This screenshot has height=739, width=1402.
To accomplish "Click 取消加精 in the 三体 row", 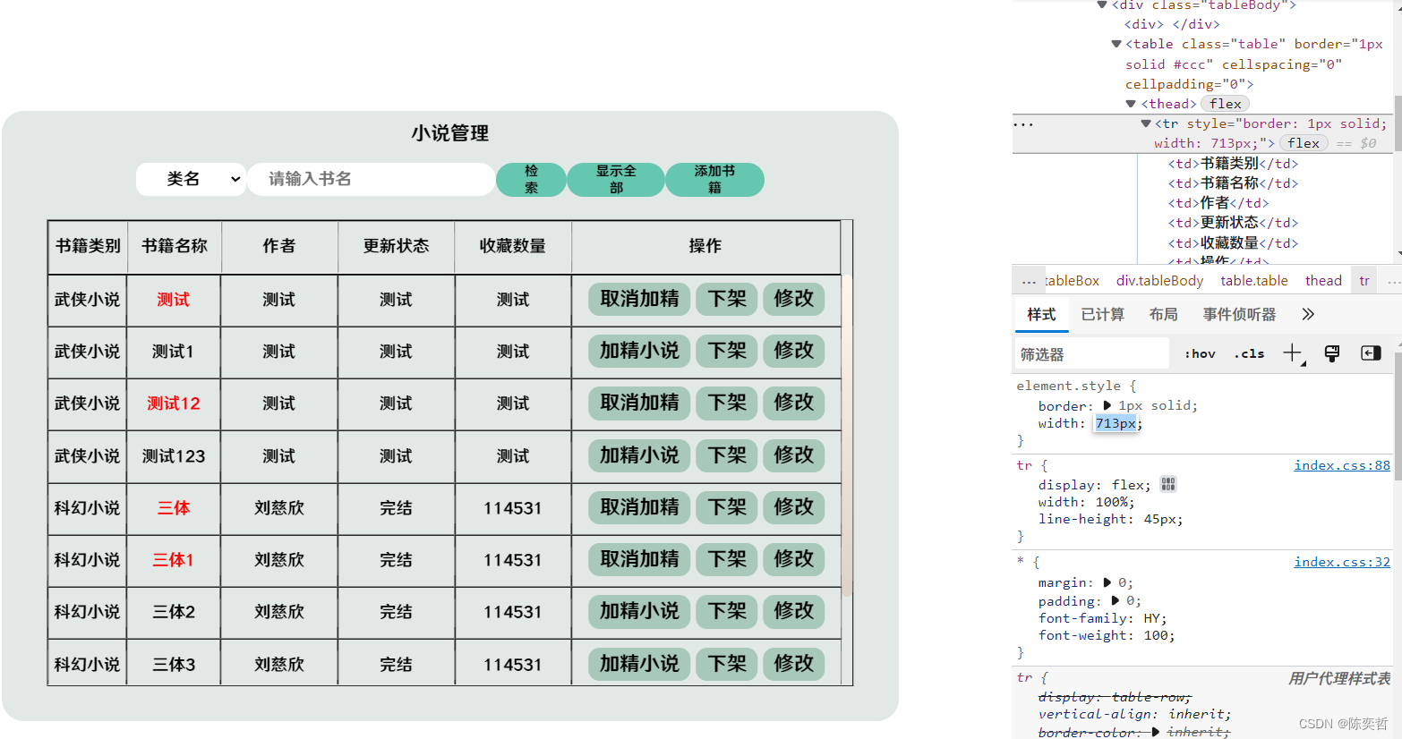I will click(639, 507).
